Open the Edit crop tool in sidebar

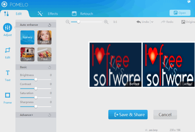point(8,50)
